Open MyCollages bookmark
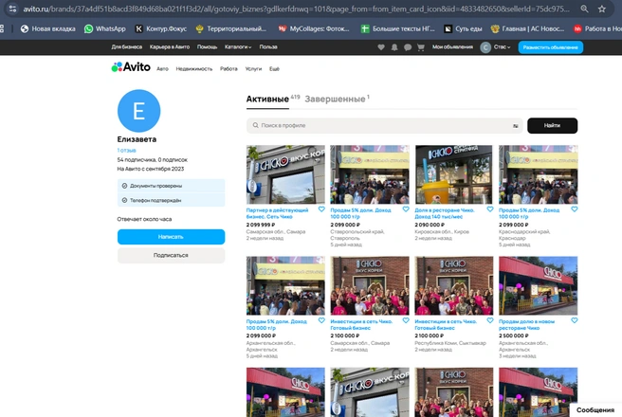Screen dimensions: 622x417 314,28
